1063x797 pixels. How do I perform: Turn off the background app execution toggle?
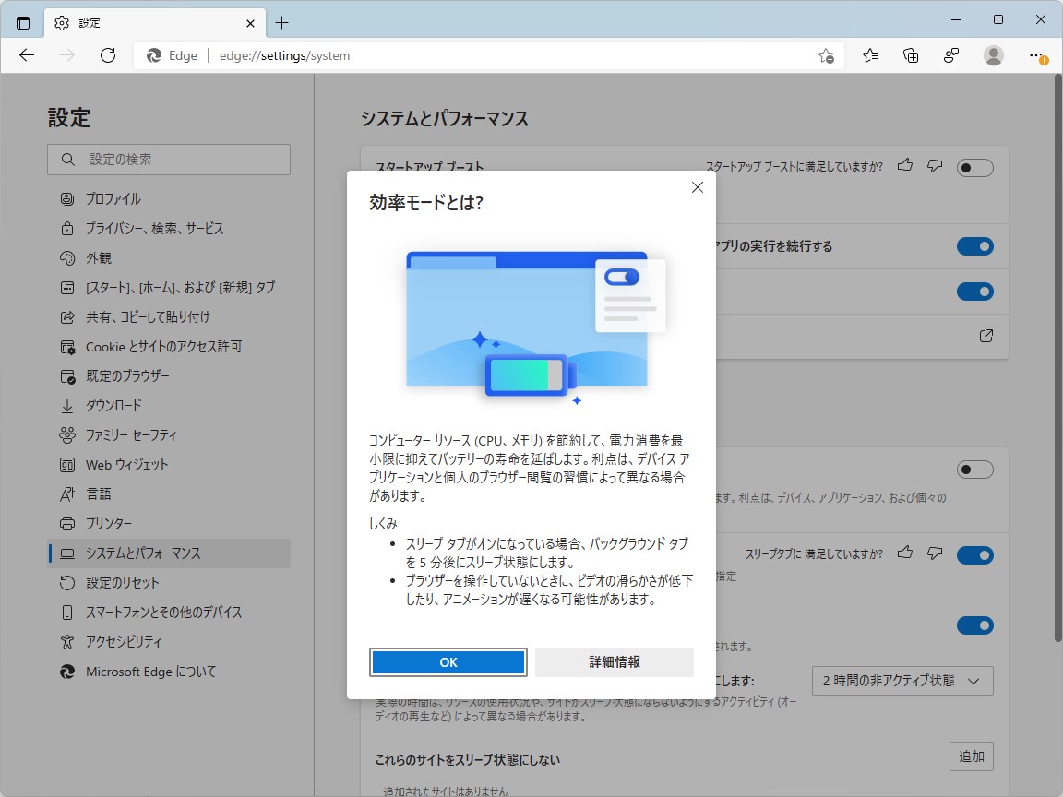974,246
